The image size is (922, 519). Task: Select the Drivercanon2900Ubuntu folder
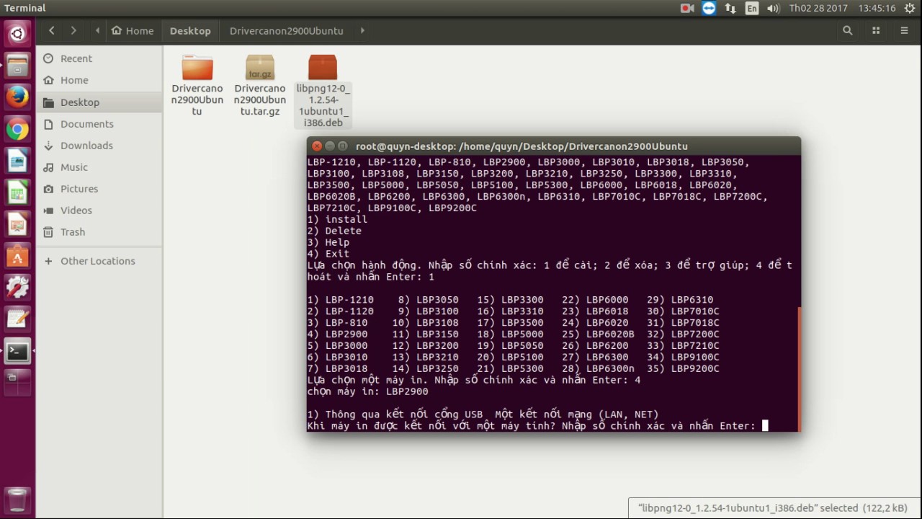(x=197, y=86)
